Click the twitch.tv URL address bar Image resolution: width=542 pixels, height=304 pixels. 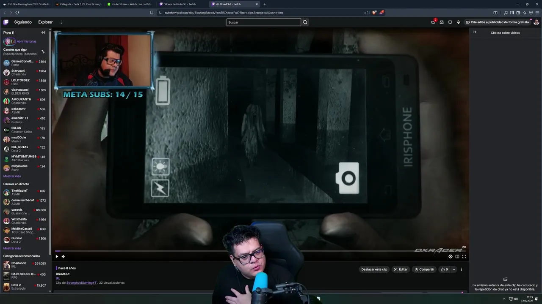tap(224, 13)
